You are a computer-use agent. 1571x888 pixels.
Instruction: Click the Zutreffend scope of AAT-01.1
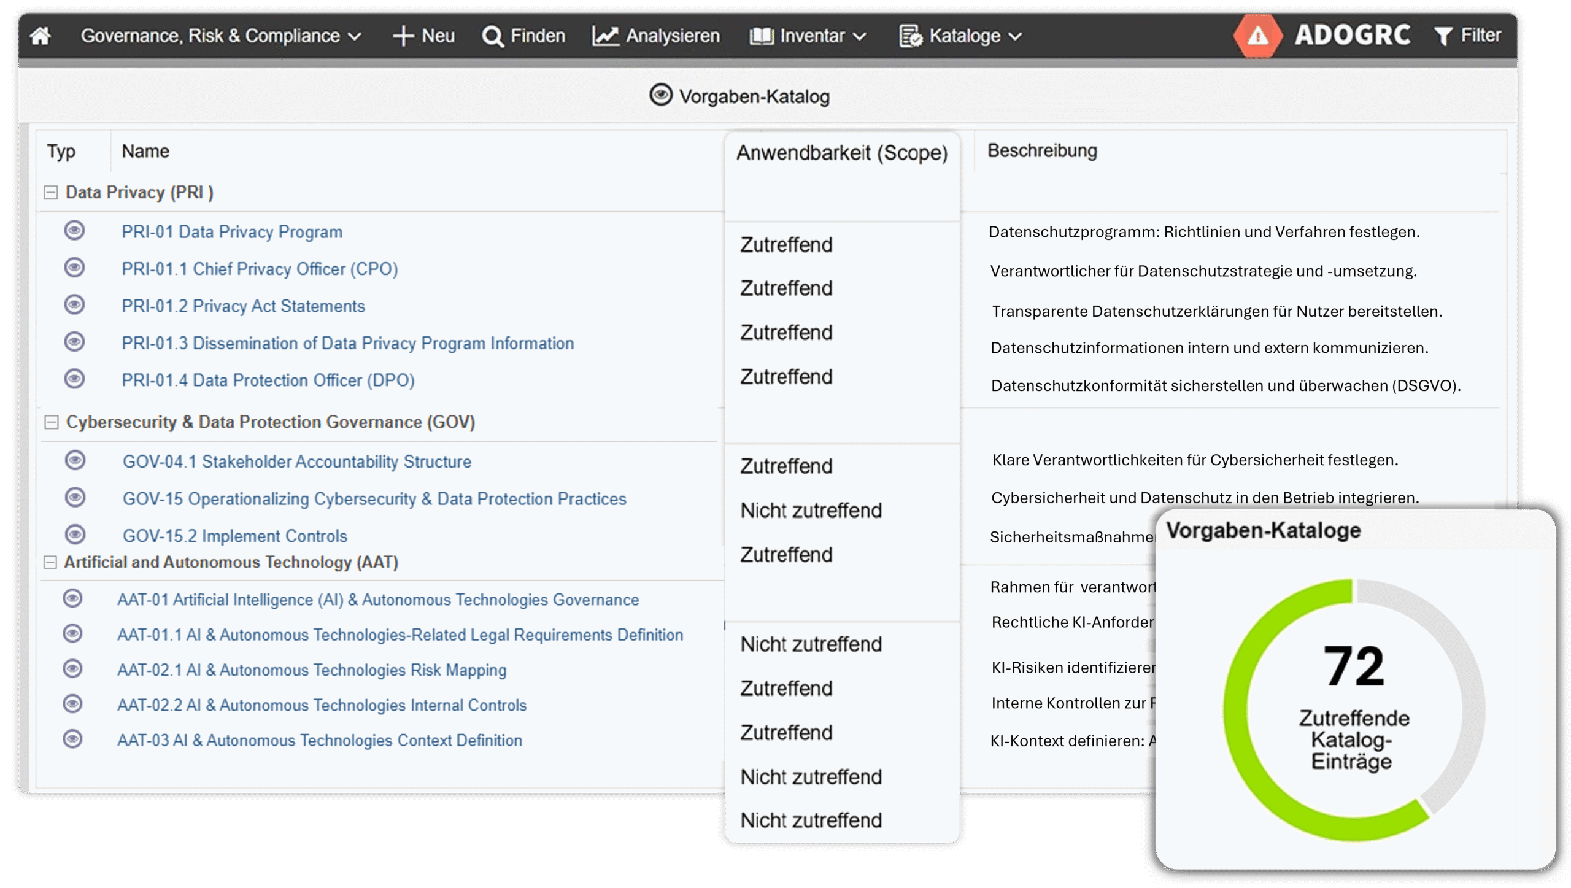[x=786, y=689]
